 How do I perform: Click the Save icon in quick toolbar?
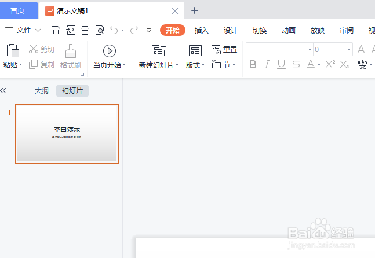(x=56, y=30)
